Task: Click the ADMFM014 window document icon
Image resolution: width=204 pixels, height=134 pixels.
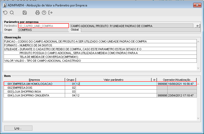Action: [x=5, y=5]
